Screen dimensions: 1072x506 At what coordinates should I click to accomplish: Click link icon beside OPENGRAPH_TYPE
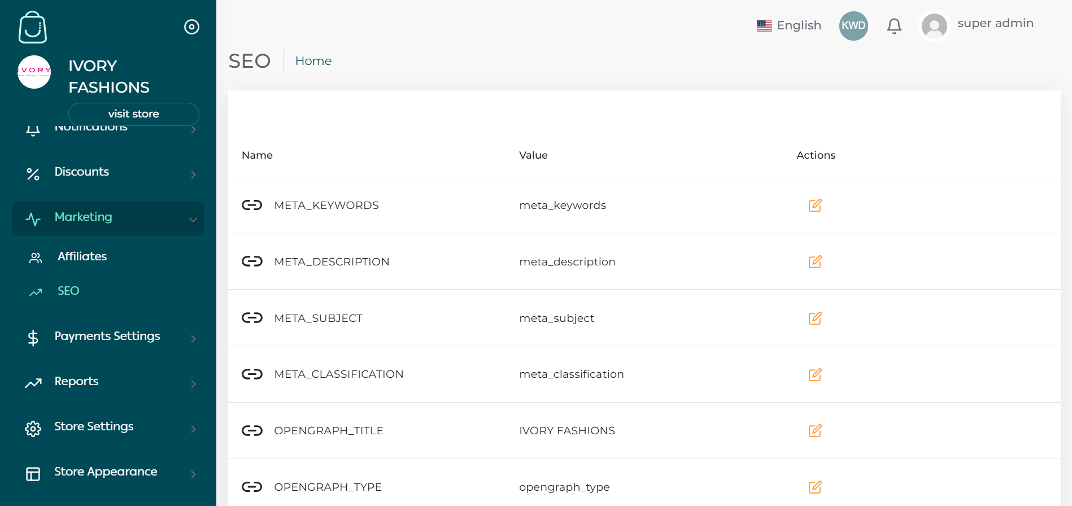coord(252,486)
